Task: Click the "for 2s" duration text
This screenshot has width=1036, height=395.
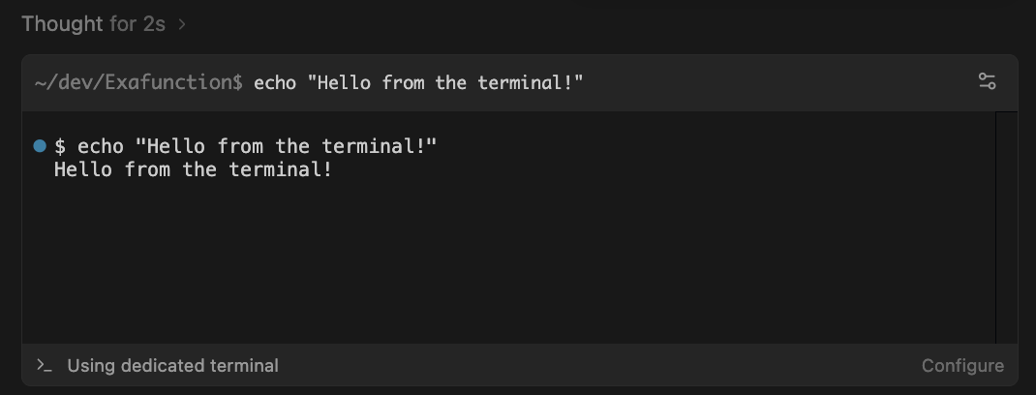Action: point(137,24)
